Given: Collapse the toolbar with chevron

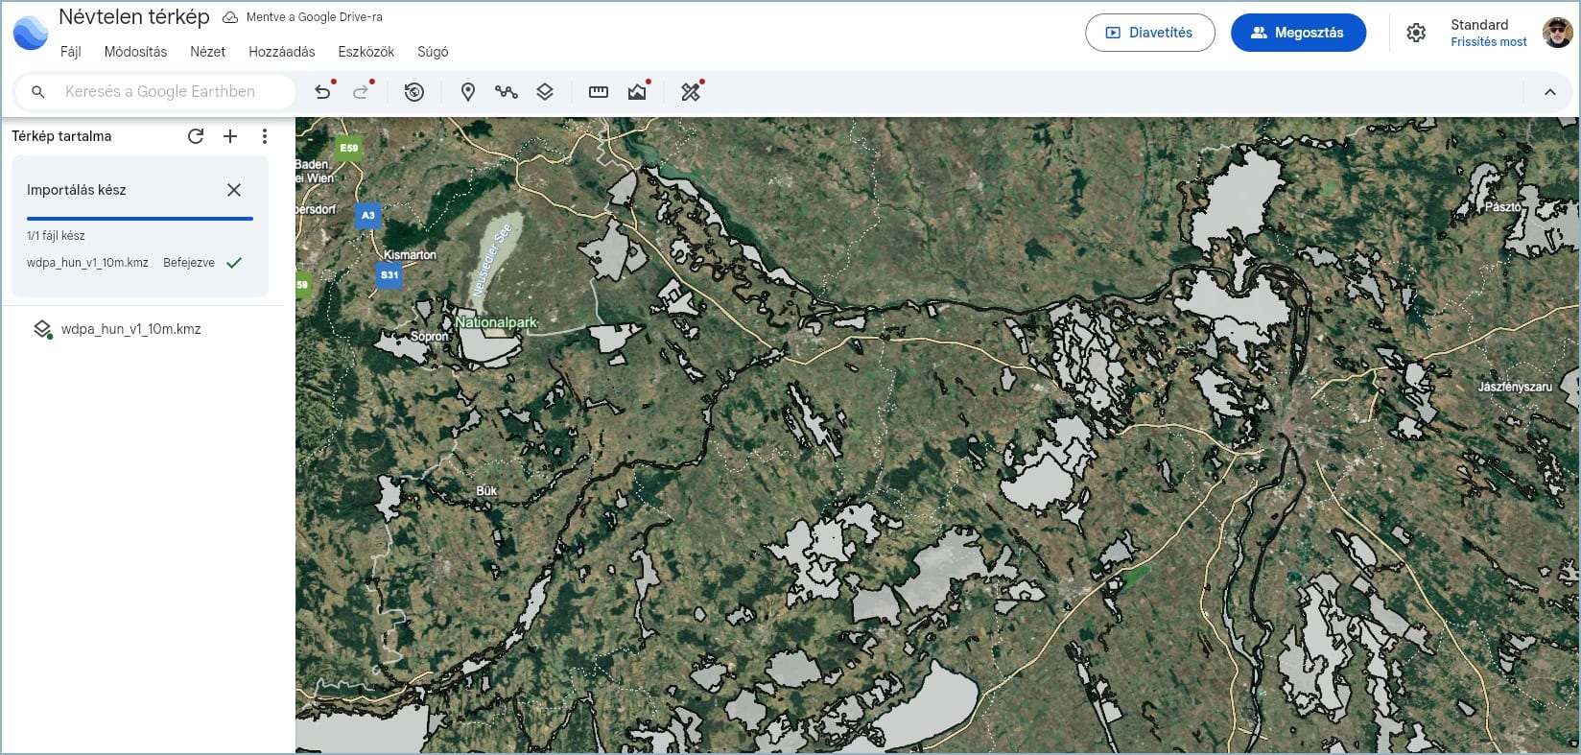Looking at the screenshot, I should pos(1550,92).
